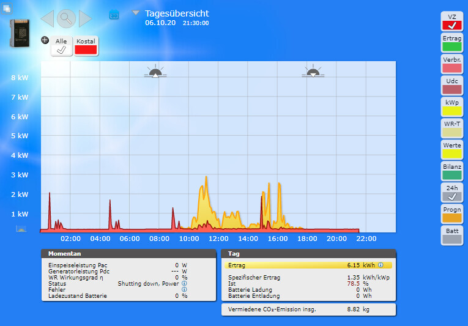This screenshot has height=326, width=468.
Task: Open info icon in Fehler row
Action: click(184, 289)
